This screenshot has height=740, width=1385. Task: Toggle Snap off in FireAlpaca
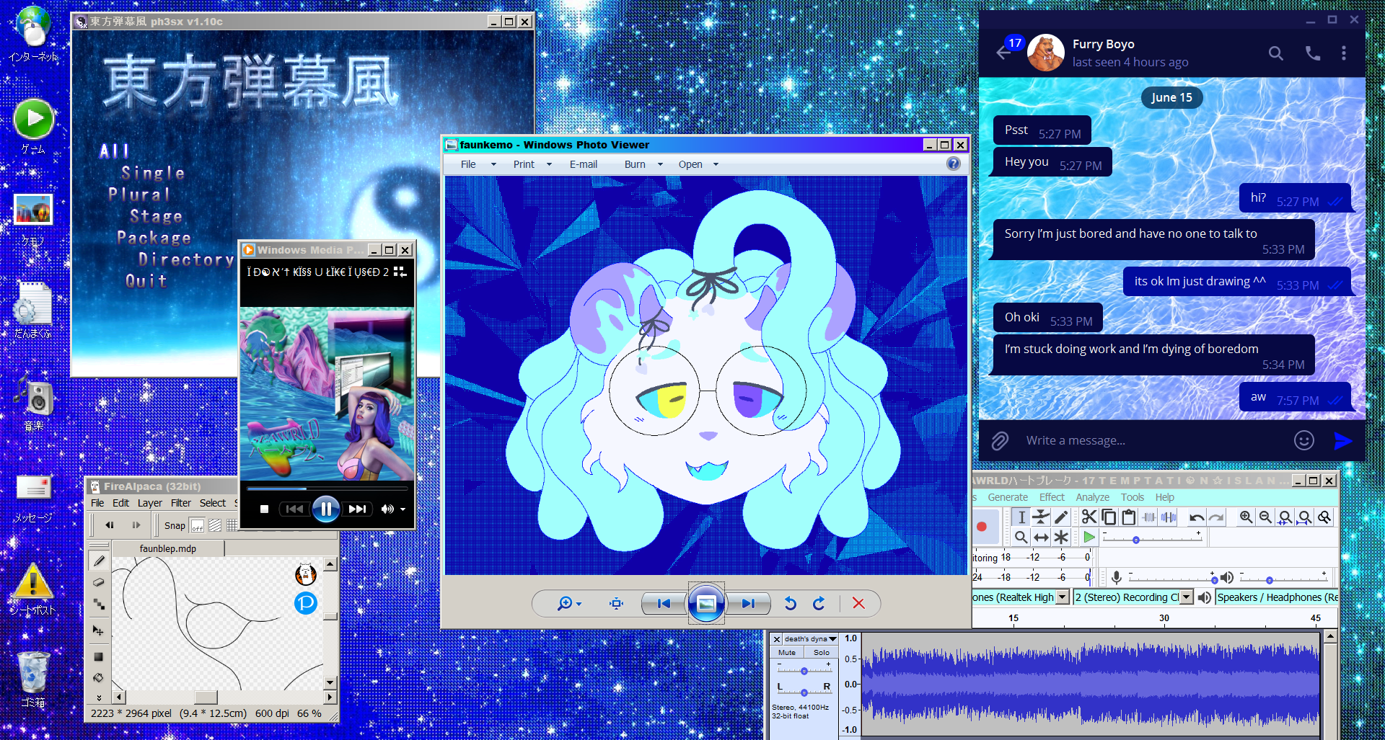[x=197, y=525]
